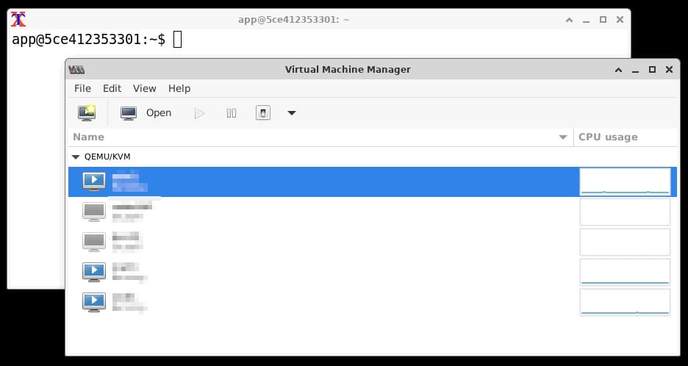Shade the Virtual Machine Manager window
Viewport: 688px width, 366px height.
(x=618, y=69)
